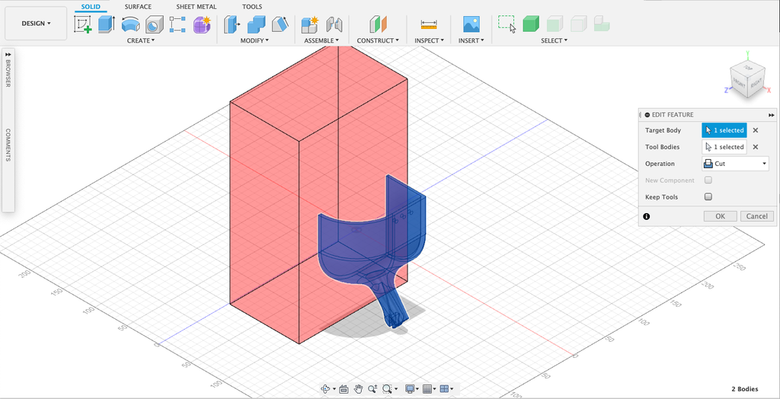
Task: Open the DESIGN workspace dropdown
Action: [36, 24]
